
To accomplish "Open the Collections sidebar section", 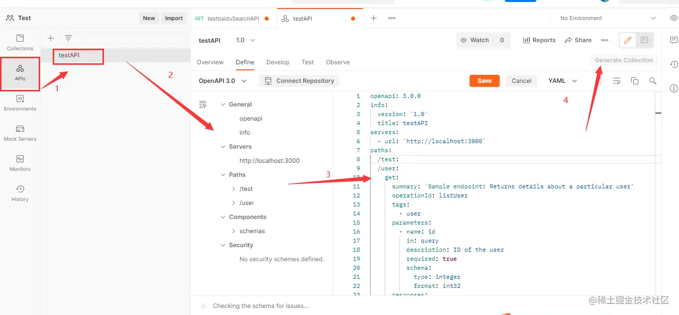I will tap(20, 42).
